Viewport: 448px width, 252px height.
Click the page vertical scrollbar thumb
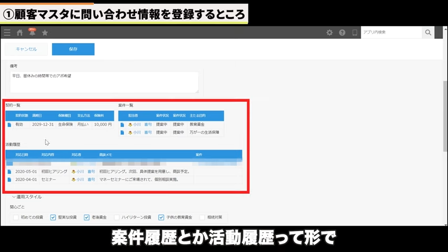tap(445, 116)
